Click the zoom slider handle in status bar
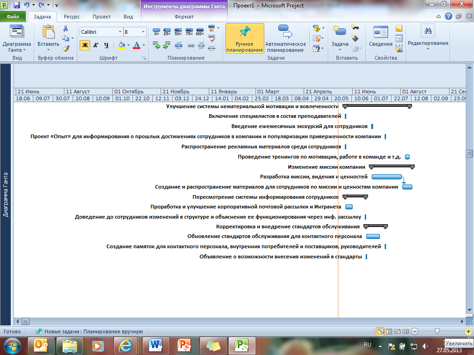 (437, 331)
